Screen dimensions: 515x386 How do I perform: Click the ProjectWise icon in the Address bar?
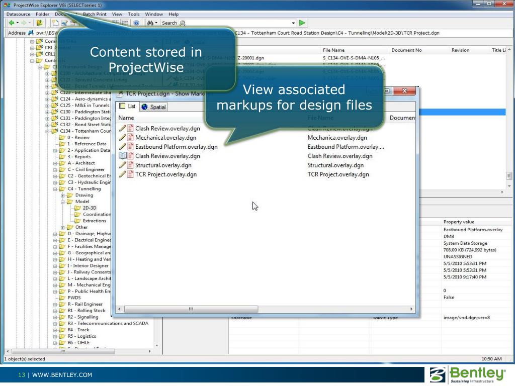[x=31, y=33]
